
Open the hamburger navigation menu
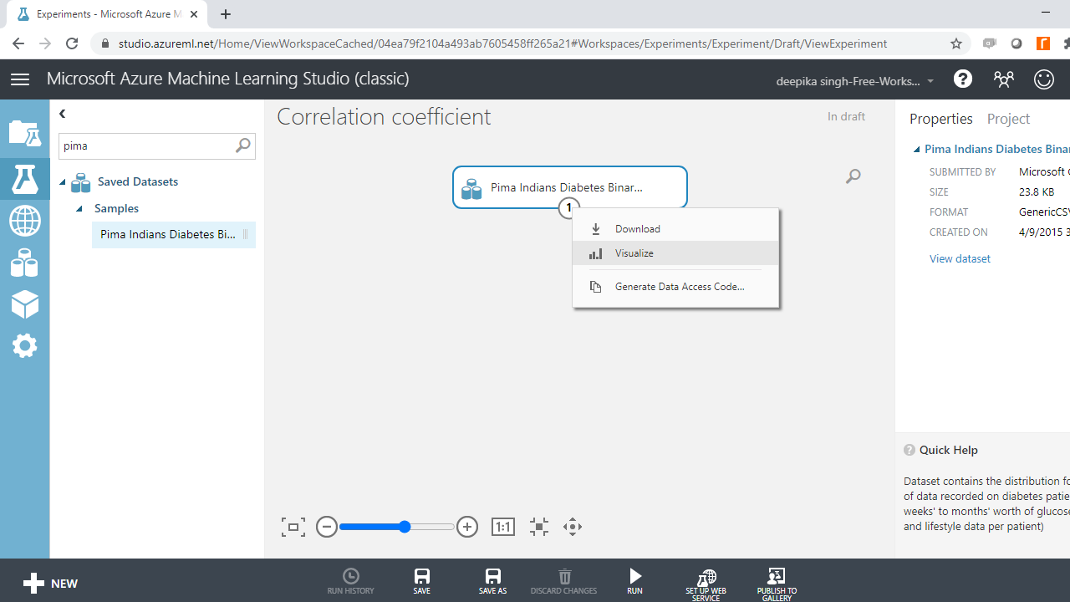pos(20,79)
